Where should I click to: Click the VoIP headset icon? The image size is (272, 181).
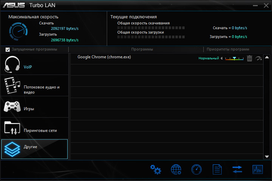(x=12, y=64)
